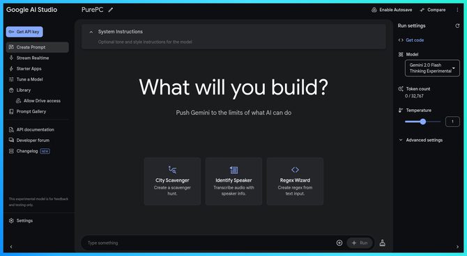Click the Regex Wizard code icon

point(295,170)
